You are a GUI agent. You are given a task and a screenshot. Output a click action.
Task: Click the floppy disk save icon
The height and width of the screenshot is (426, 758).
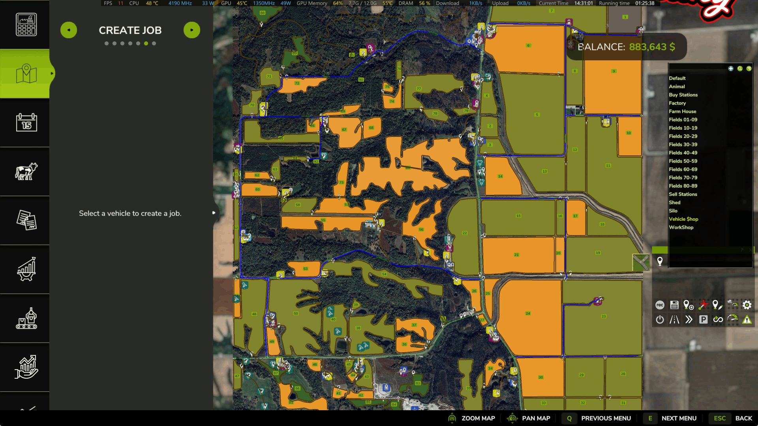coord(674,305)
